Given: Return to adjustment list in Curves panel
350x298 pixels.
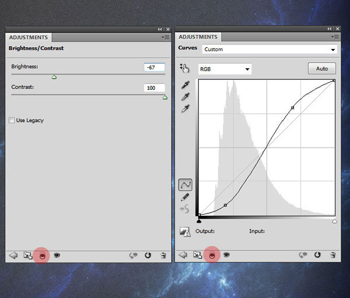Looking at the screenshot, I should (183, 255).
